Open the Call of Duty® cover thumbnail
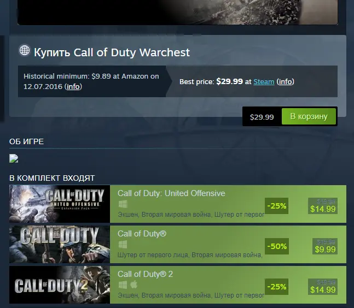Screen dimensions: 354x308 [60, 244]
